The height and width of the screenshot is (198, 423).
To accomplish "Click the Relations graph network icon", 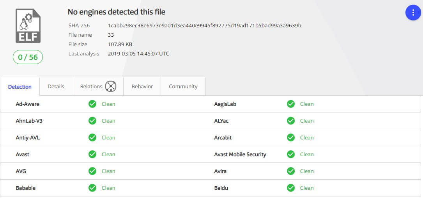I will pyautogui.click(x=111, y=86).
